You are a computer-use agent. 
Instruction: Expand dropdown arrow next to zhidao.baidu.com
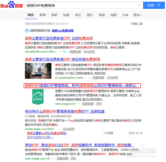click(x=59, y=129)
